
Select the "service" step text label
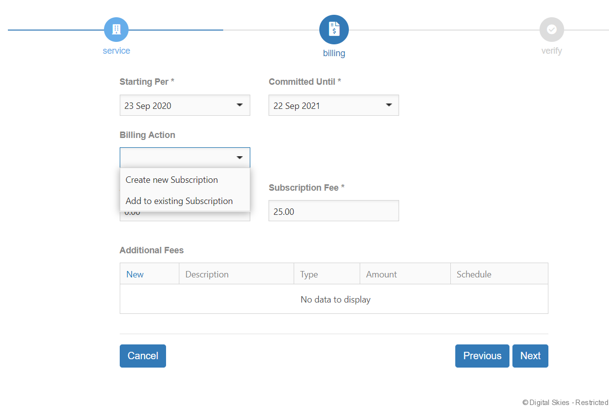click(x=116, y=51)
